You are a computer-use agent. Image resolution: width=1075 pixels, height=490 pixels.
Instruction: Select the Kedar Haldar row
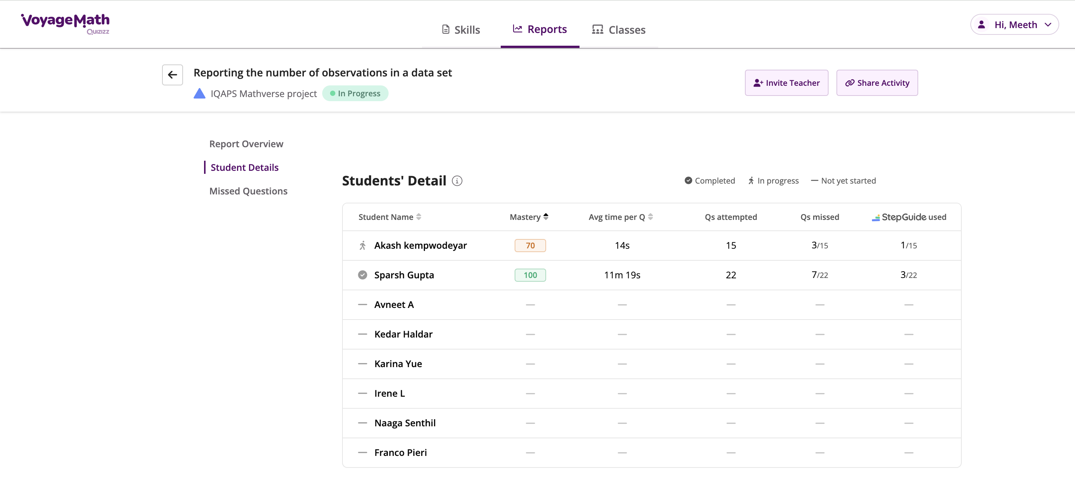(x=403, y=334)
